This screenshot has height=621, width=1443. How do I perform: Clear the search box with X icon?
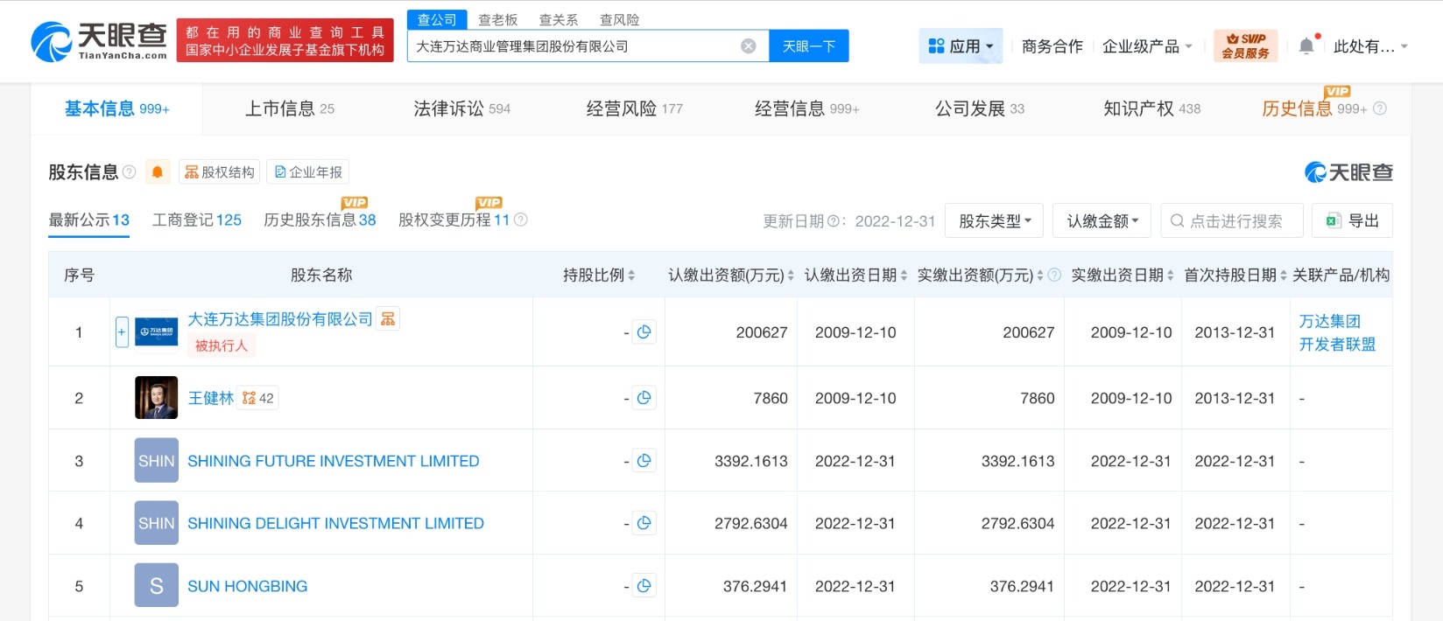[749, 46]
